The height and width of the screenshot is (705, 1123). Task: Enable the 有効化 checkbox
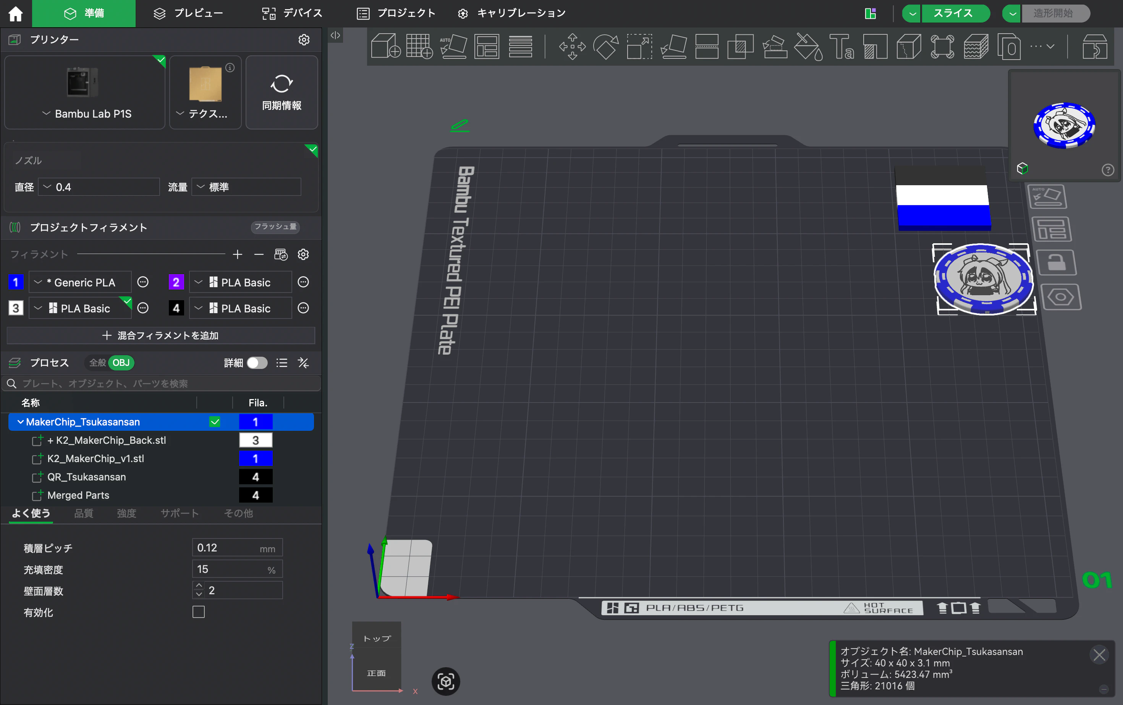(199, 612)
